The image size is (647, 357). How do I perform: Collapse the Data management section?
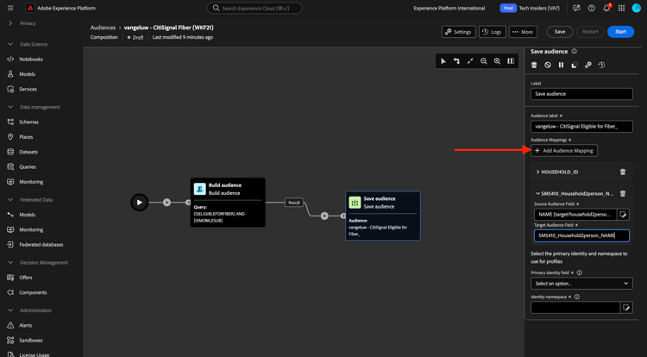click(10, 107)
